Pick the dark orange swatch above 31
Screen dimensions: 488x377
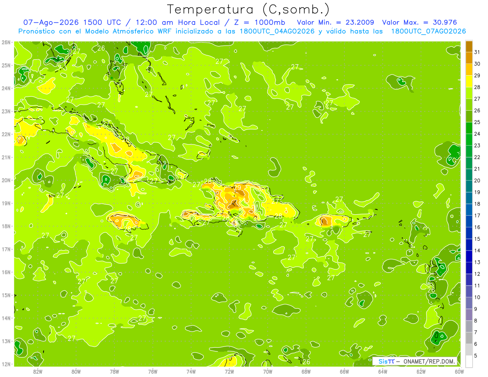pos(469,46)
